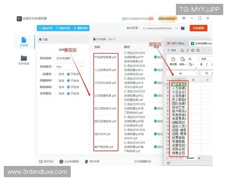227x181 pixels.
Task: Click the WPS 粘贴 paste icon
Action: tap(182, 59)
